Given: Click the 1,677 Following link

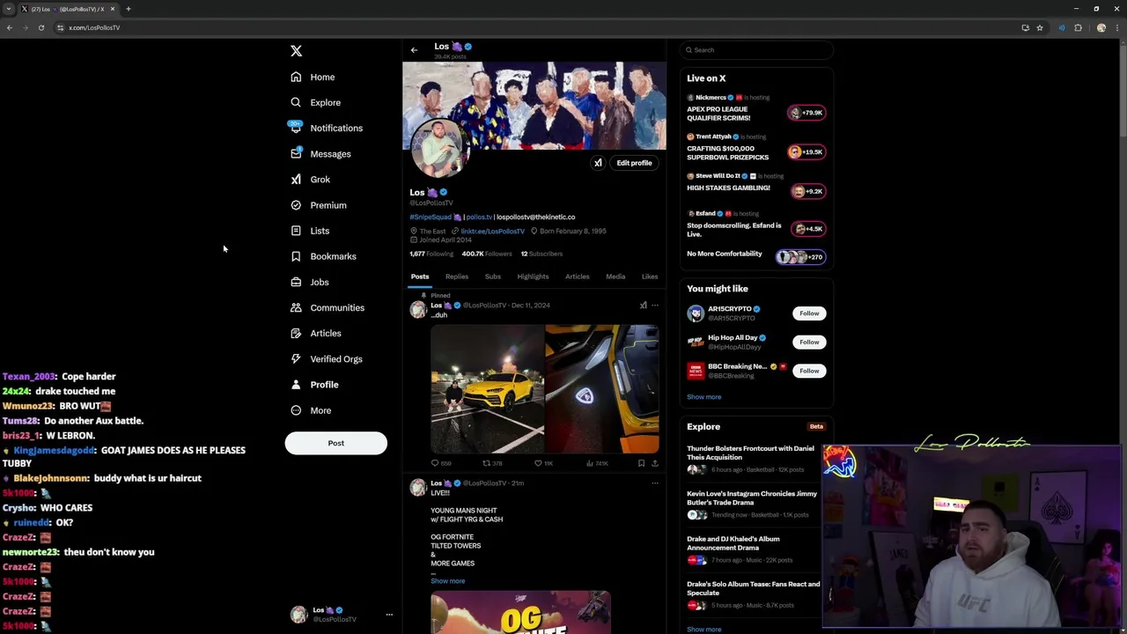Looking at the screenshot, I should click(x=431, y=254).
